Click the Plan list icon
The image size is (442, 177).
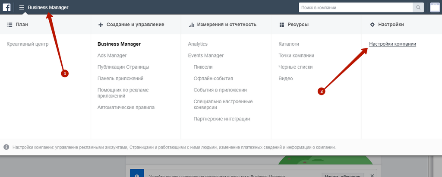click(9, 25)
